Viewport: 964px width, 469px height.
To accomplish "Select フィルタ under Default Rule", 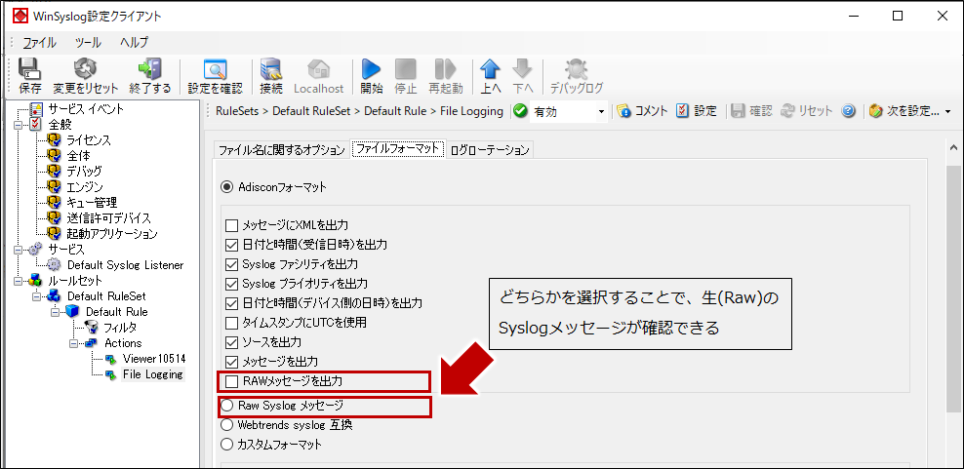I will click(120, 328).
